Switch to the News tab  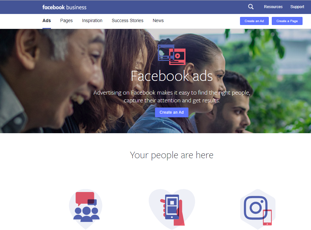(158, 21)
